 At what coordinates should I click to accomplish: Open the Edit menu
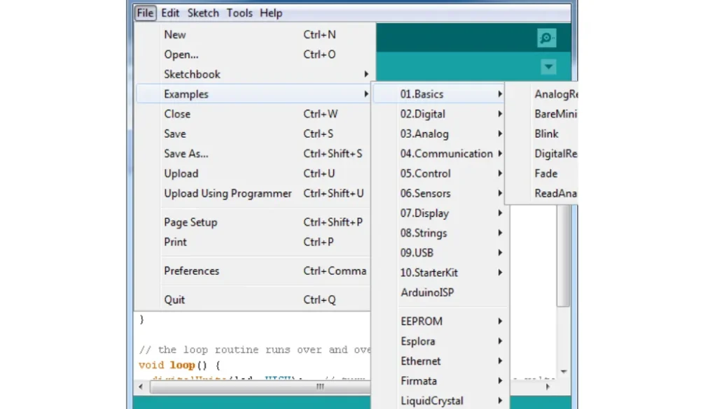[170, 13]
